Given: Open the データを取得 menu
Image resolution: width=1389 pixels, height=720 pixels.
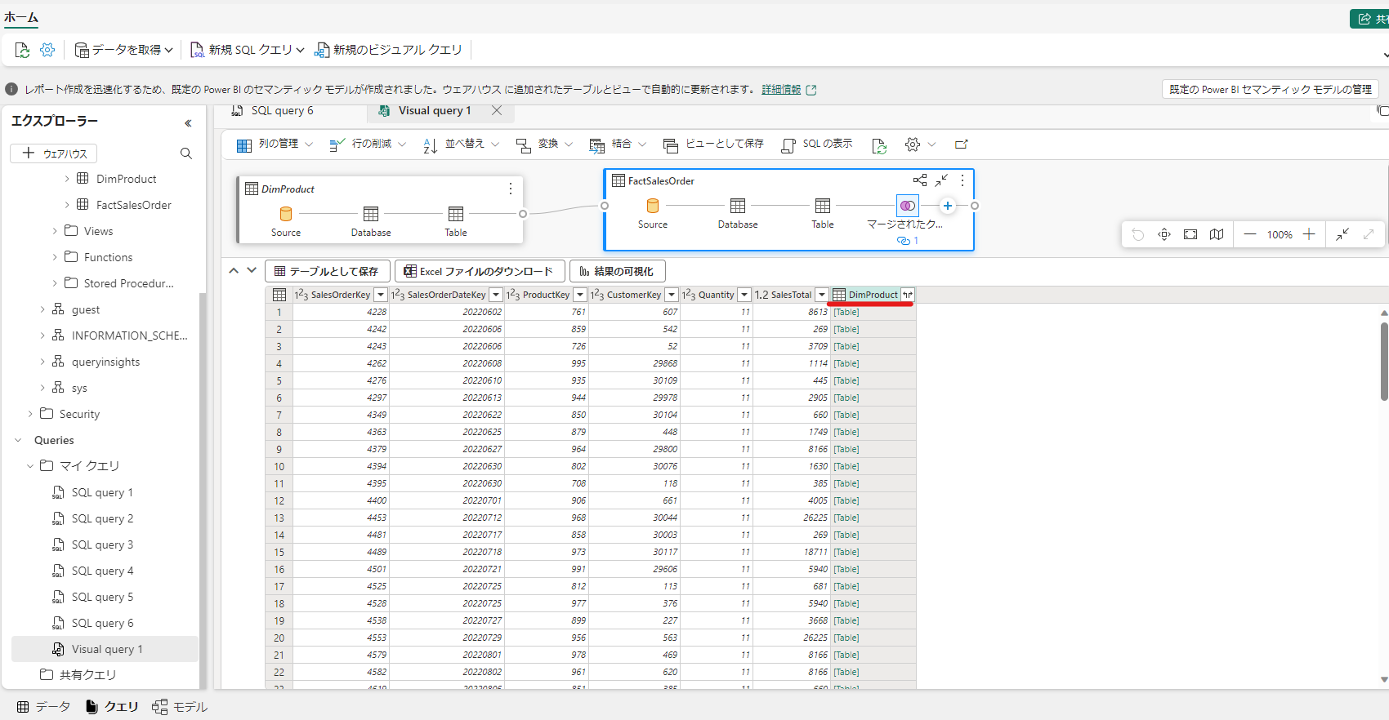Looking at the screenshot, I should [123, 50].
